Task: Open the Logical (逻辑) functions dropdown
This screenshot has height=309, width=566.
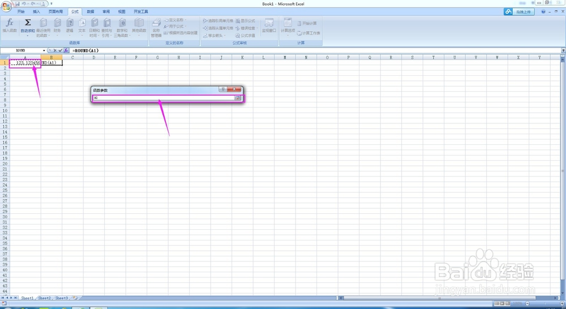Action: tap(70, 28)
